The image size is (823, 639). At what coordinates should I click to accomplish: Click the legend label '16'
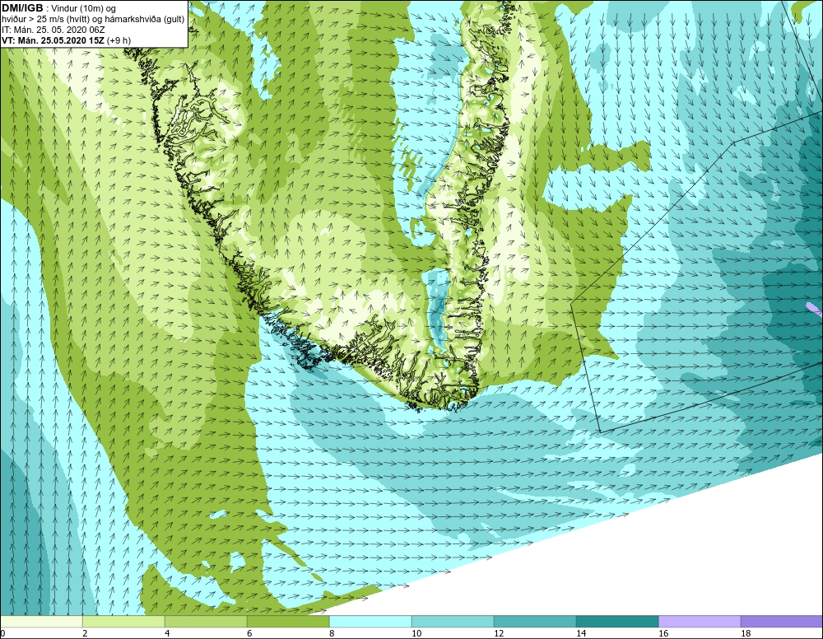click(663, 634)
